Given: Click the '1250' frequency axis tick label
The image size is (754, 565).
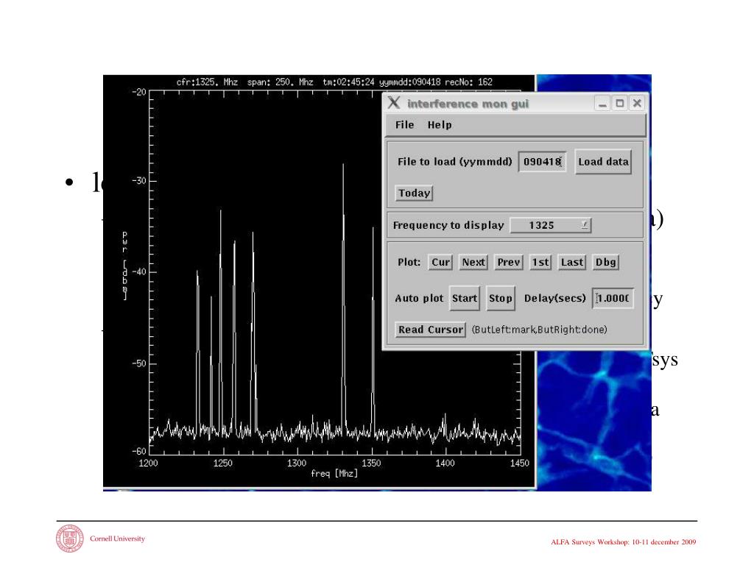Looking at the screenshot, I should pyautogui.click(x=222, y=463).
